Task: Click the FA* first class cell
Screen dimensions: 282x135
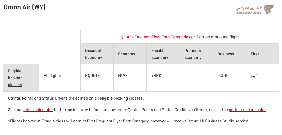Action: 254,76
